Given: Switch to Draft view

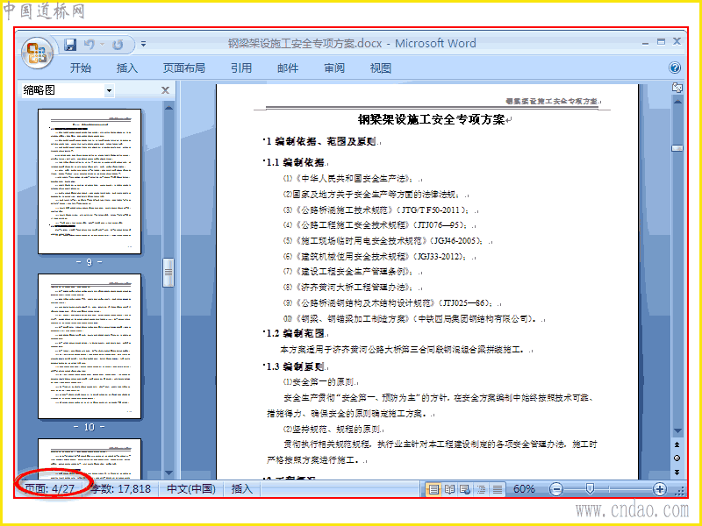Looking at the screenshot, I should tap(498, 489).
